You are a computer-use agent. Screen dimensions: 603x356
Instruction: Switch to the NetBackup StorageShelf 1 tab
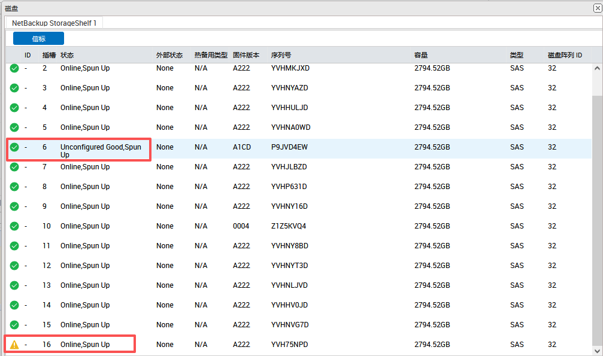click(54, 23)
